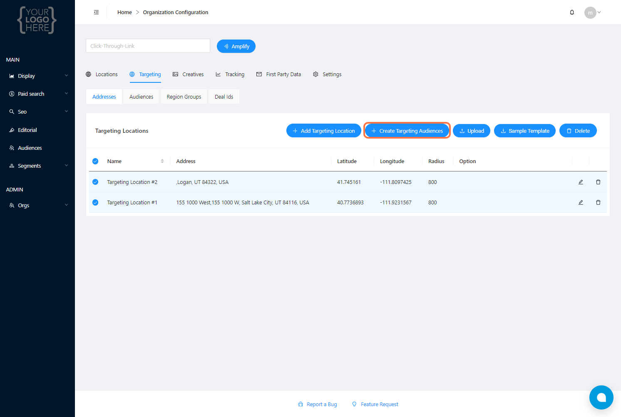Click the Display chart icon in sidebar

(x=12, y=76)
